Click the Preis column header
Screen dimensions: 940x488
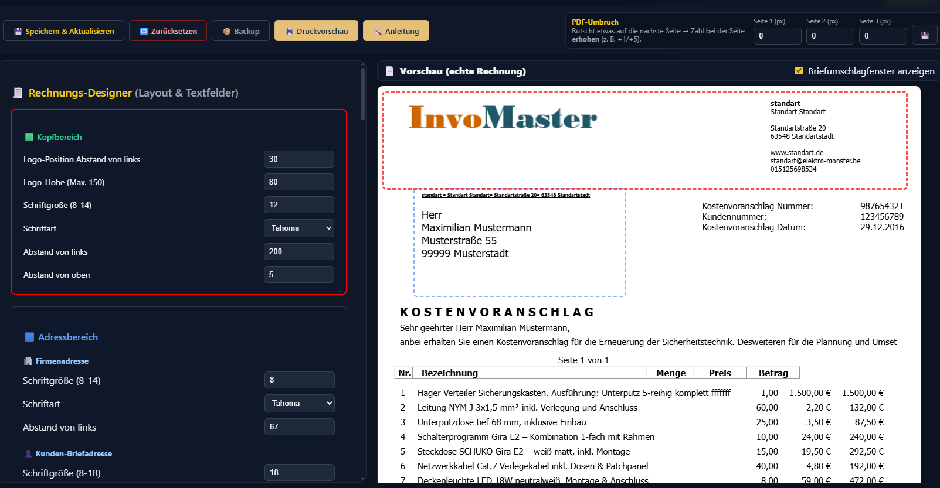click(x=720, y=373)
